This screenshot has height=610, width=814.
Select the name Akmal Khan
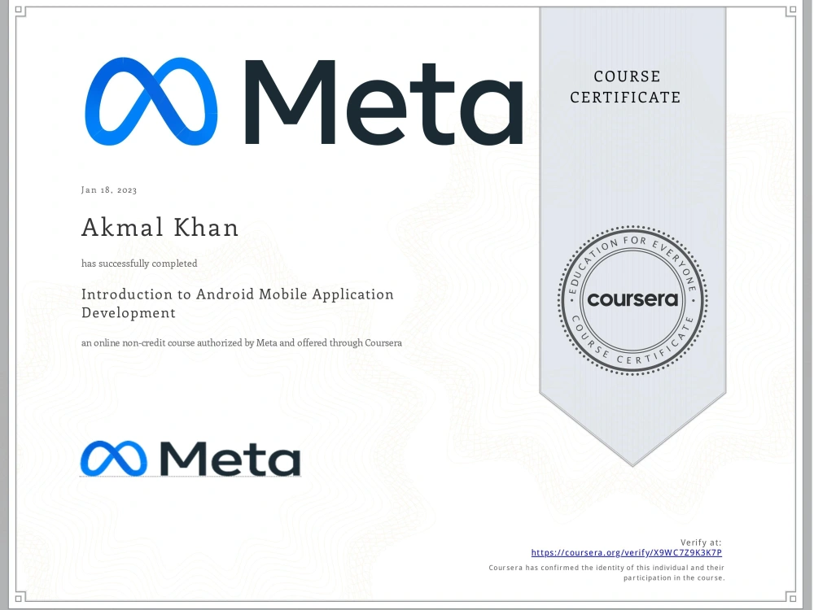(x=160, y=227)
